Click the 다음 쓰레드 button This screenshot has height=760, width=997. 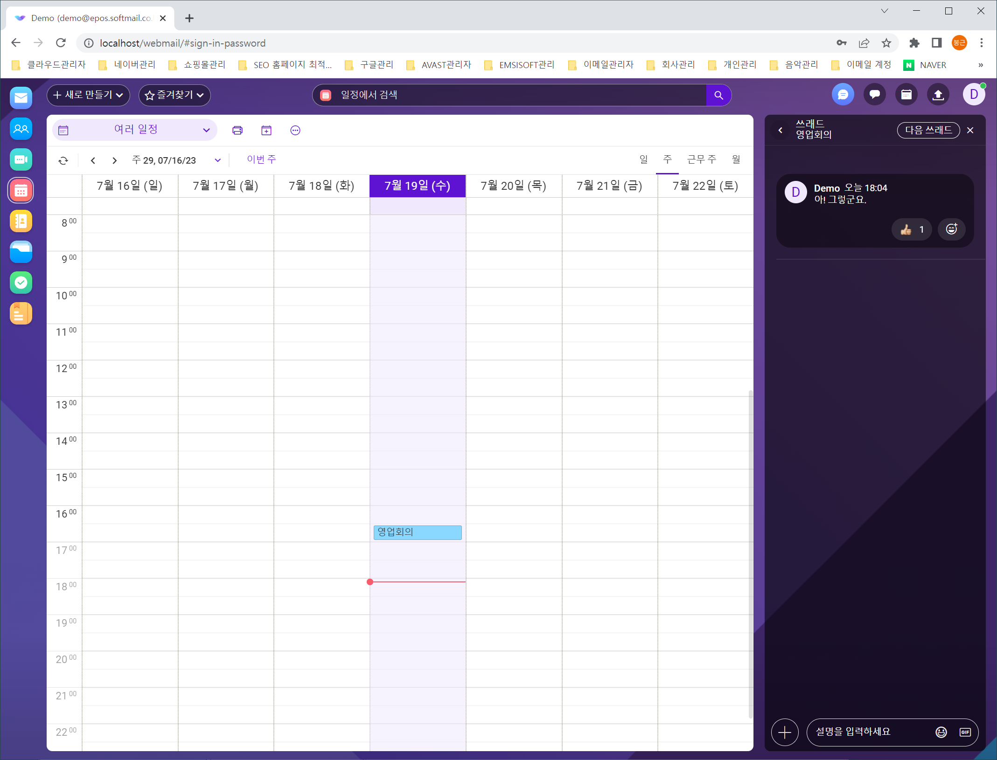click(x=928, y=130)
